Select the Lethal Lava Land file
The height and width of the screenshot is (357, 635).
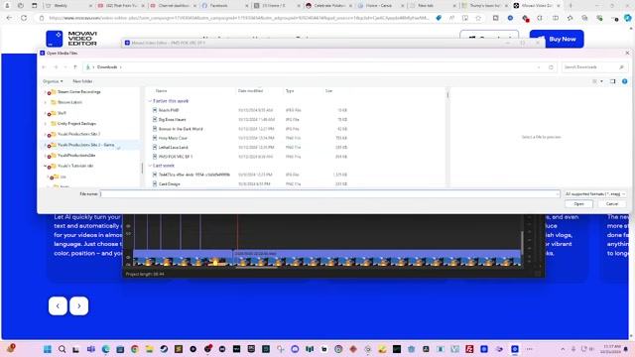tap(174, 148)
